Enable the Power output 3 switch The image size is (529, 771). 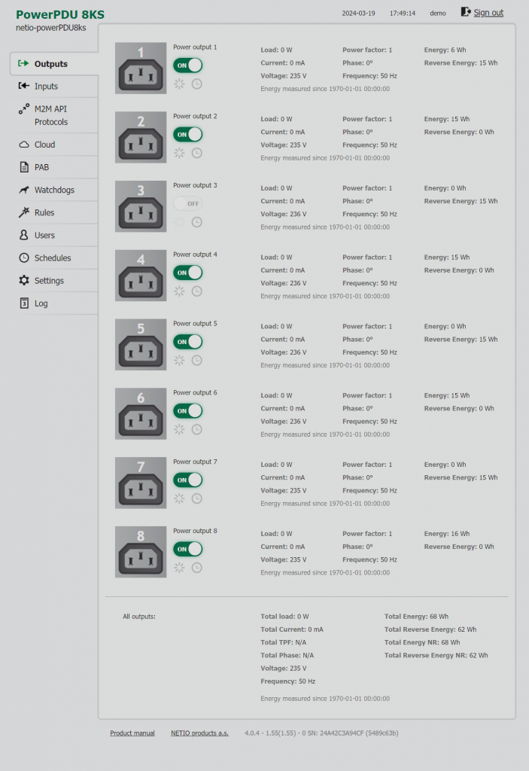[x=188, y=203]
